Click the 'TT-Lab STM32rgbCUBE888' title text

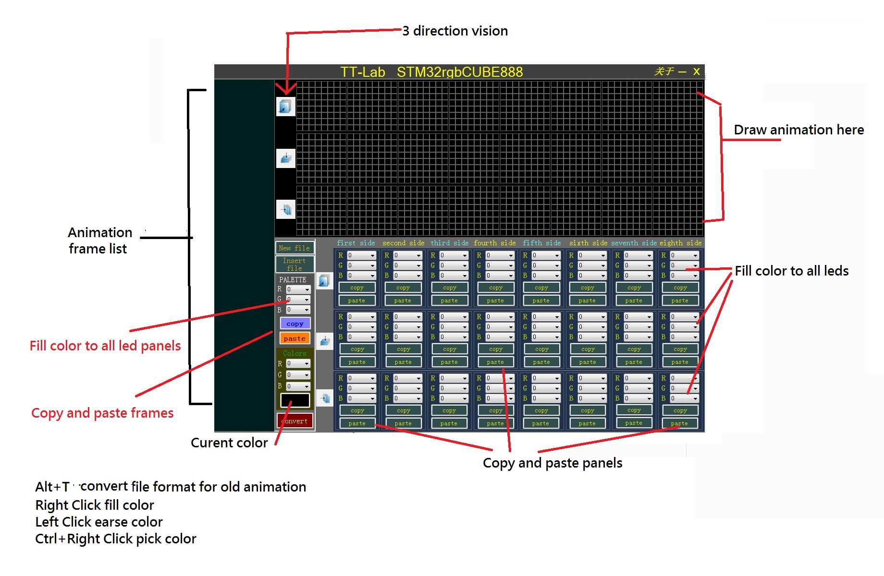click(431, 72)
